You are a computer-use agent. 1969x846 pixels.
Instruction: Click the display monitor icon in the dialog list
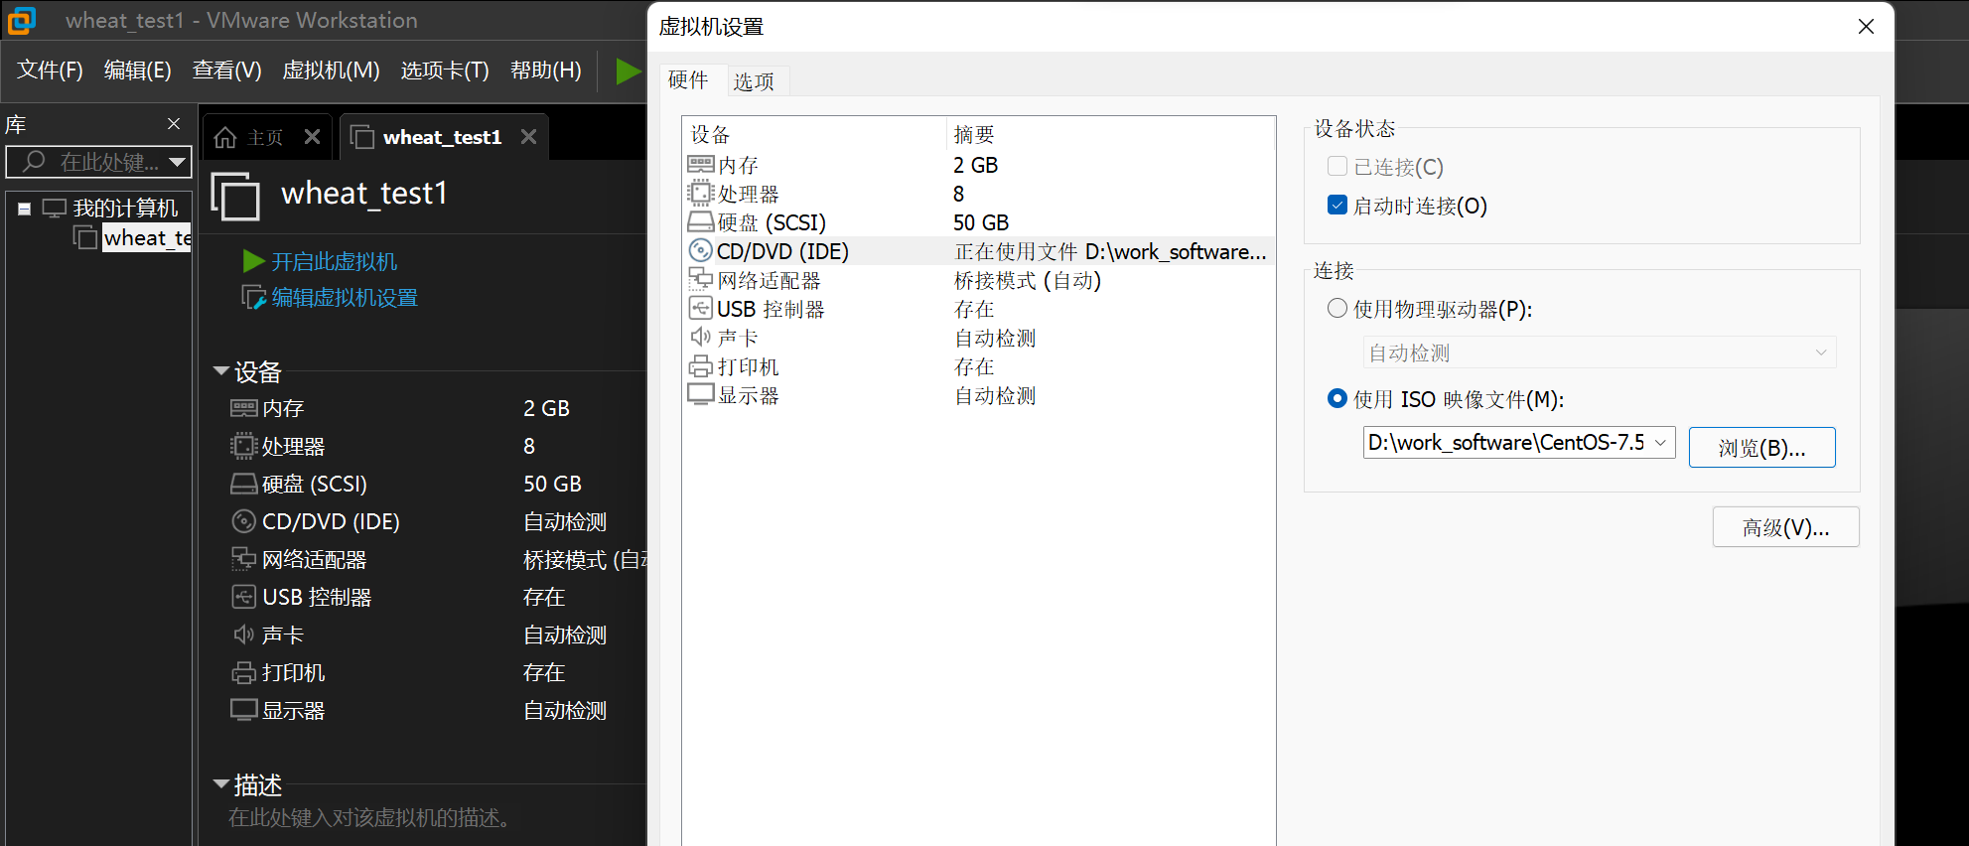[x=701, y=394]
